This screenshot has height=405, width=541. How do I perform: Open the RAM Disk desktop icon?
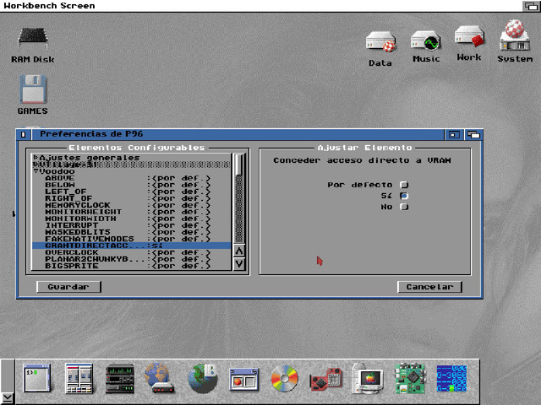(x=33, y=39)
